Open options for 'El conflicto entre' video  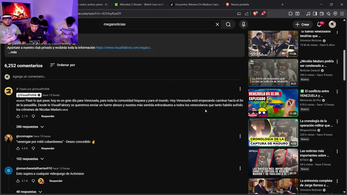337,92
